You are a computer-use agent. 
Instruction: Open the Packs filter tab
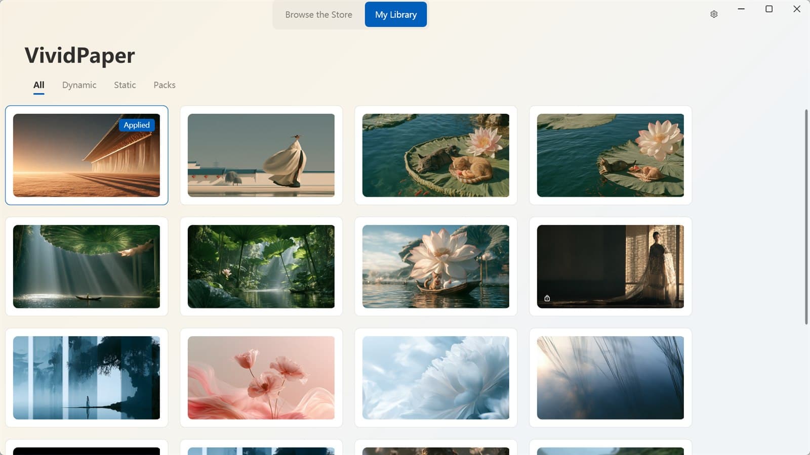click(165, 85)
